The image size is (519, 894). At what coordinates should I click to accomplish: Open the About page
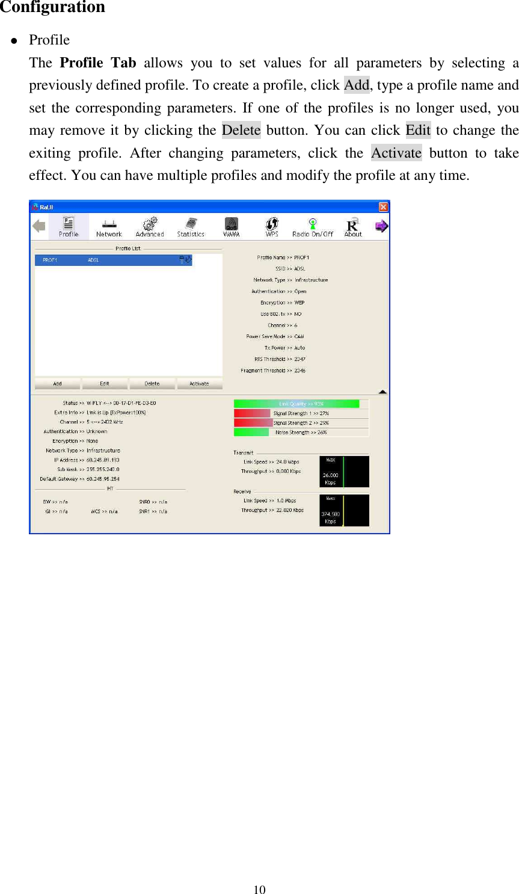point(352,227)
